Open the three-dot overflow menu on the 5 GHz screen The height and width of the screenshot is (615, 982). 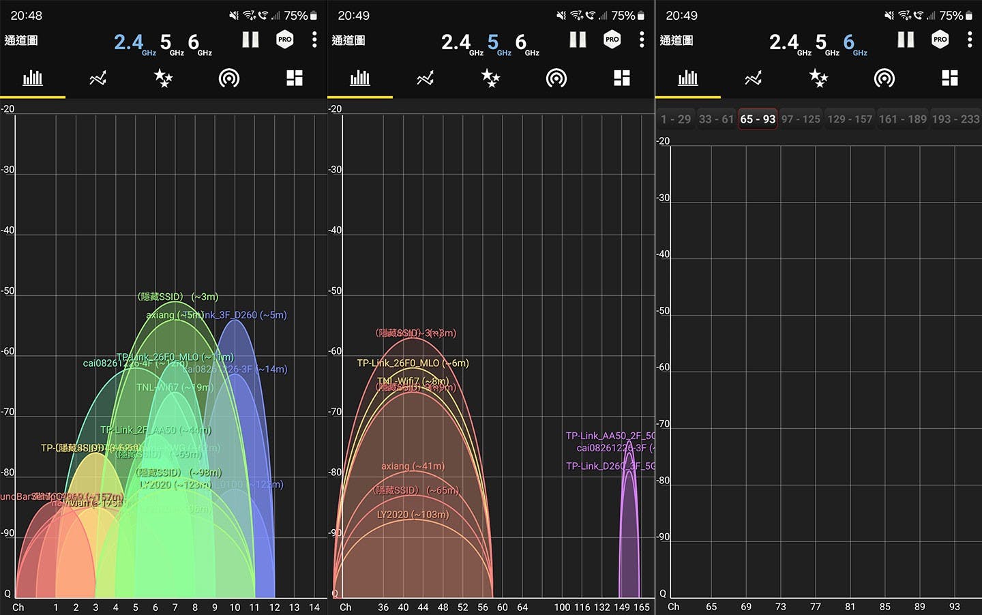(642, 40)
